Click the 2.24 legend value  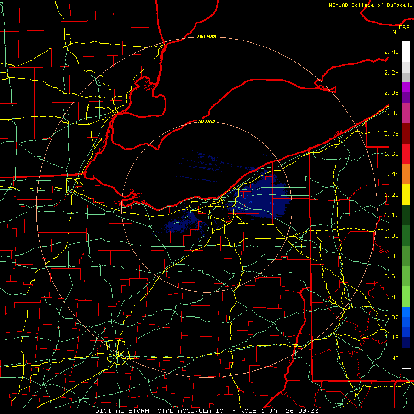click(x=391, y=72)
